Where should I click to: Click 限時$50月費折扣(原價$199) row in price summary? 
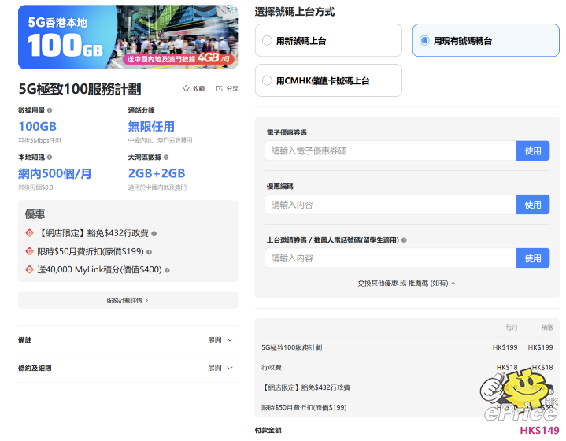click(x=407, y=407)
